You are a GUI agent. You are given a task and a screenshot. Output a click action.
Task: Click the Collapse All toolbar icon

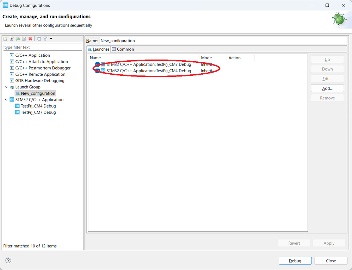click(x=39, y=39)
